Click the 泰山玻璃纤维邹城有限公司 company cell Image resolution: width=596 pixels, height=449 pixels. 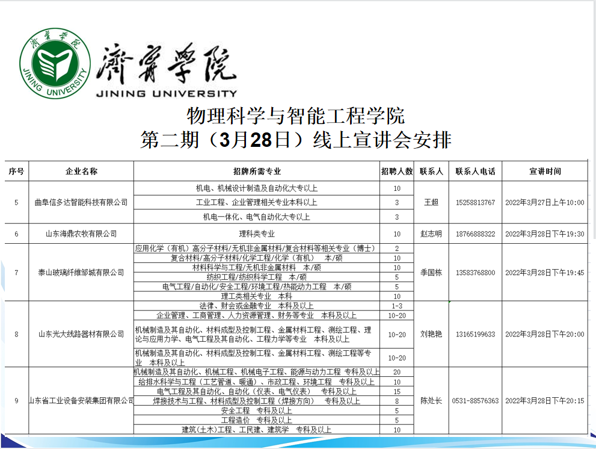click(x=81, y=273)
